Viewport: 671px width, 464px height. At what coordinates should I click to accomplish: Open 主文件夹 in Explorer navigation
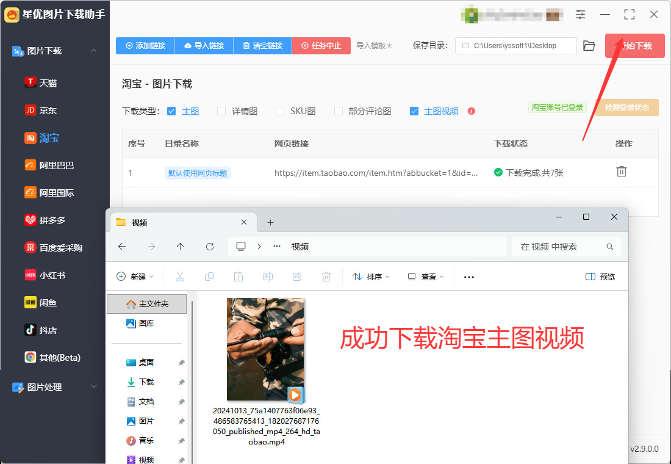click(x=146, y=304)
